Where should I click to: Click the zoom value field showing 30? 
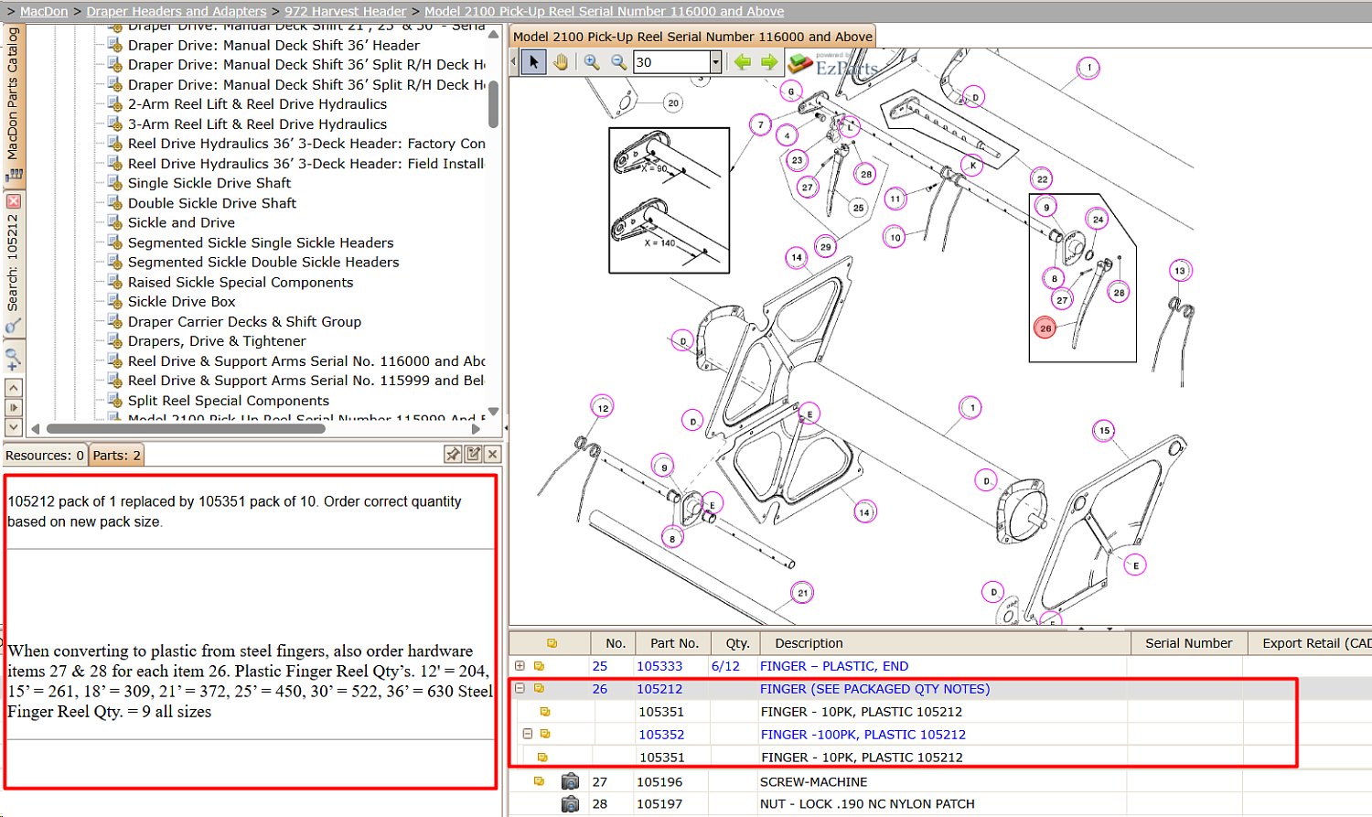(671, 62)
